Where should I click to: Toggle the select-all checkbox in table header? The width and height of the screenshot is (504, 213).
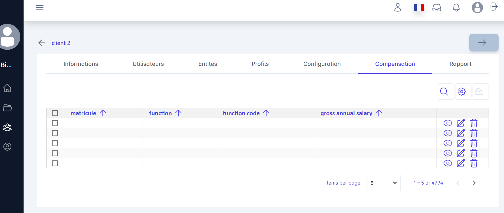(55, 113)
